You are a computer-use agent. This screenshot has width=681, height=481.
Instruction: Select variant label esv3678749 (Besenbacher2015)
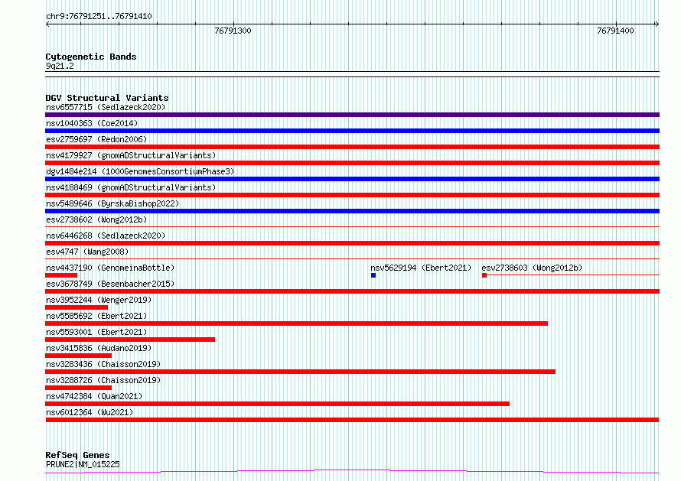coord(110,284)
